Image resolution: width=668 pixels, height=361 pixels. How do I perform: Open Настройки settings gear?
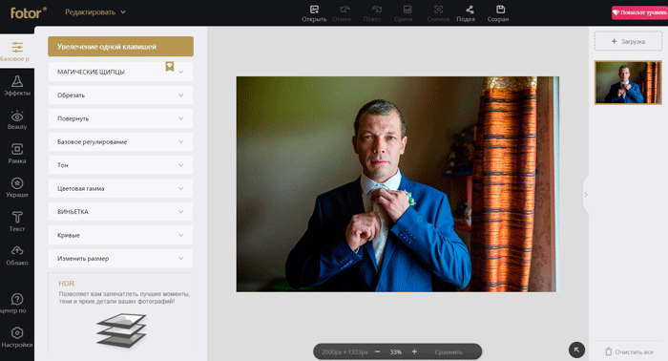pos(17,337)
